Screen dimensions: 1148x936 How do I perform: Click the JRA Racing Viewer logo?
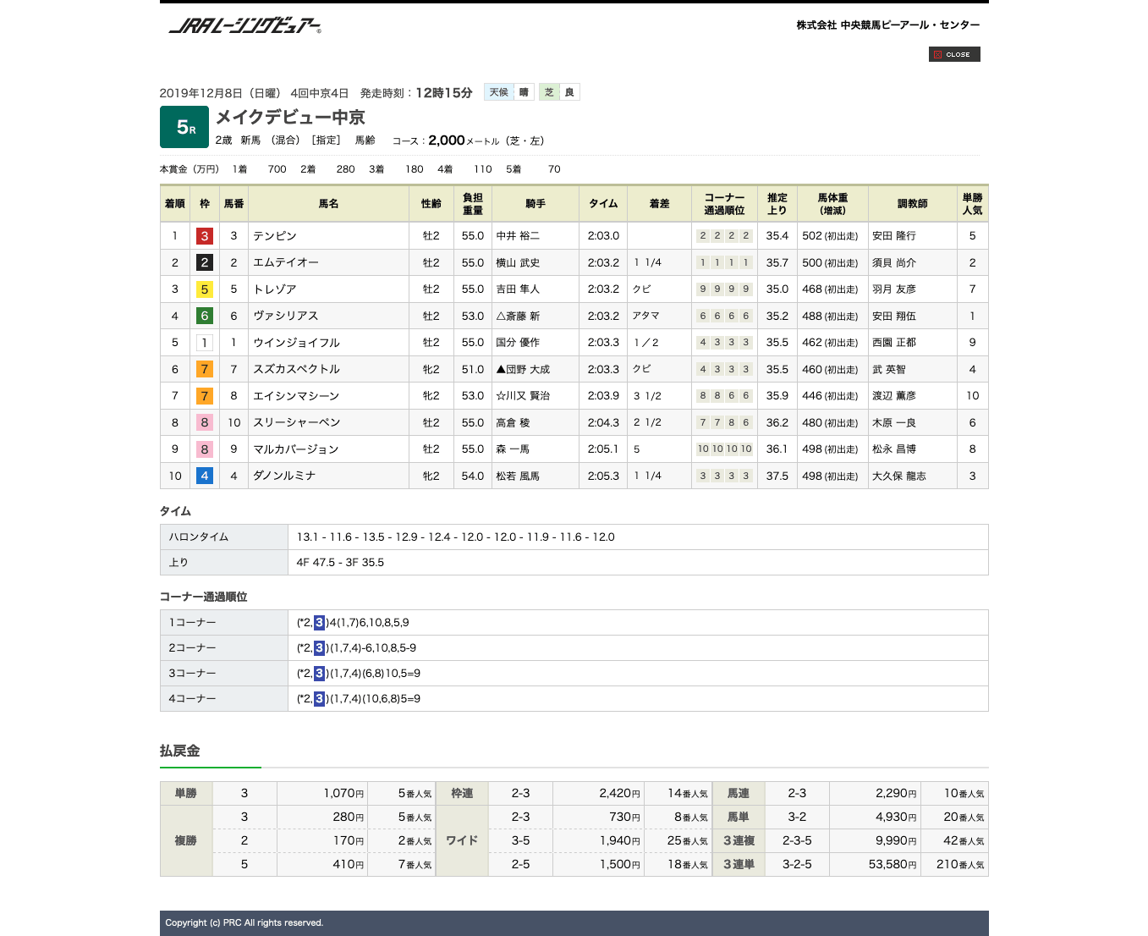tap(245, 25)
